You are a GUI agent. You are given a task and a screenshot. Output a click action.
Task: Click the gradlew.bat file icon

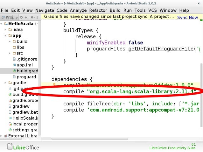[x=10, y=112]
